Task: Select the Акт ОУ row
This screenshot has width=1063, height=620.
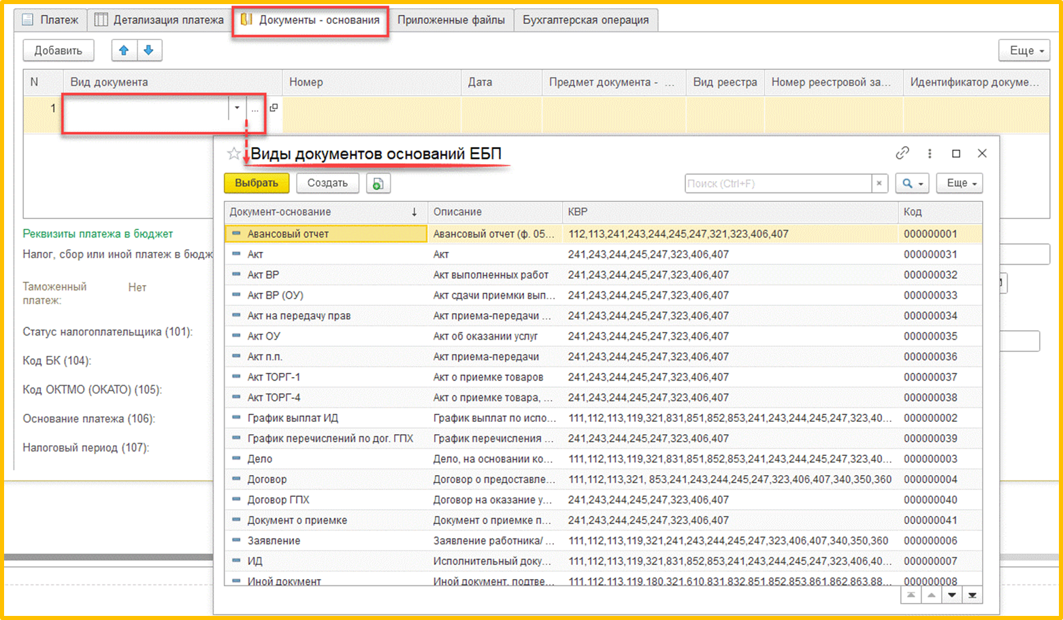Action: (603, 336)
